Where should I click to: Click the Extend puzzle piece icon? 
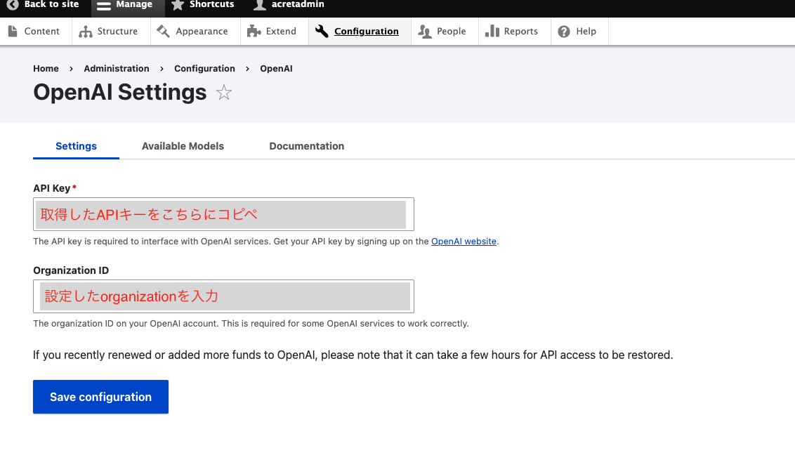coord(254,32)
